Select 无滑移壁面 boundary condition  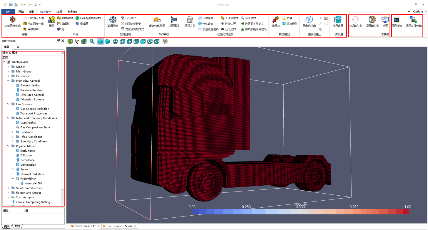coord(230,18)
